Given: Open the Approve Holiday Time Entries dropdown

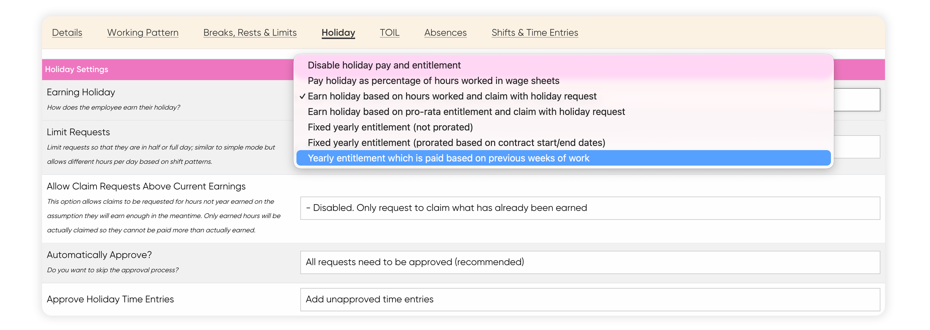Looking at the screenshot, I should 590,299.
